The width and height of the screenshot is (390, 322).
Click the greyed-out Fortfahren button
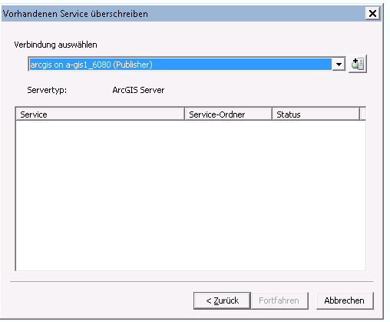pyautogui.click(x=279, y=300)
